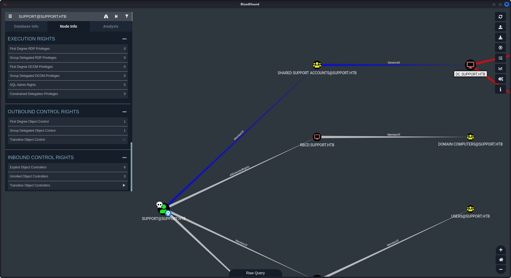Collapse the Outbound Control Rights section

coord(124,112)
